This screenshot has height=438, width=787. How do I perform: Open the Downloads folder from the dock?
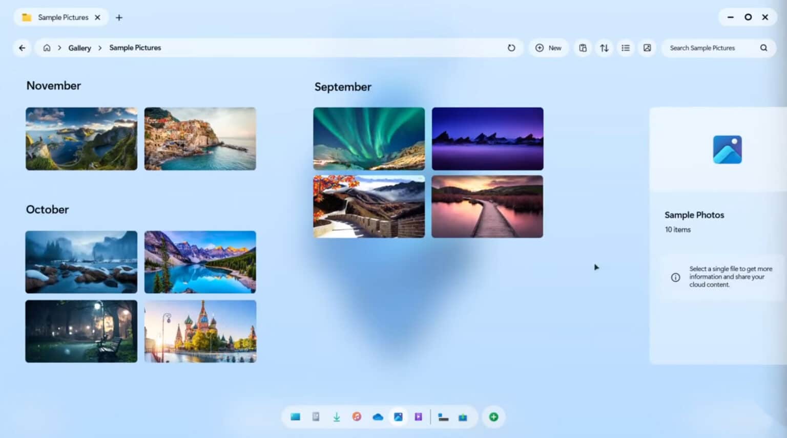337,417
